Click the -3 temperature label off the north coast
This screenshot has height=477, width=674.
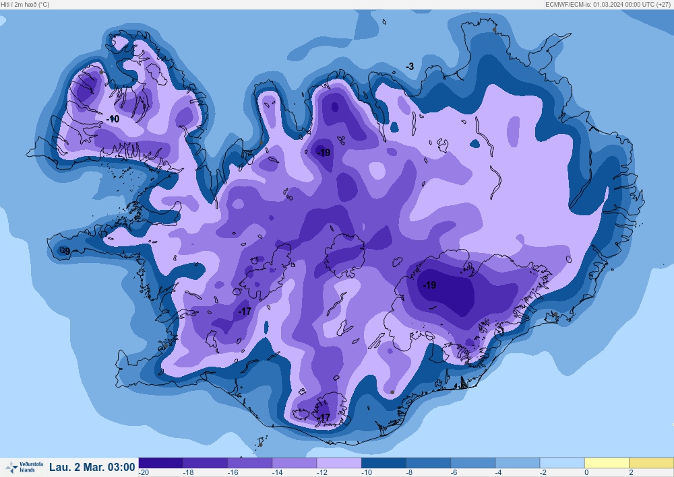click(x=410, y=67)
